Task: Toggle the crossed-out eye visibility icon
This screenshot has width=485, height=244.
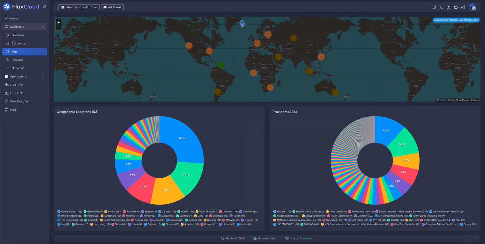Action: coord(463,7)
